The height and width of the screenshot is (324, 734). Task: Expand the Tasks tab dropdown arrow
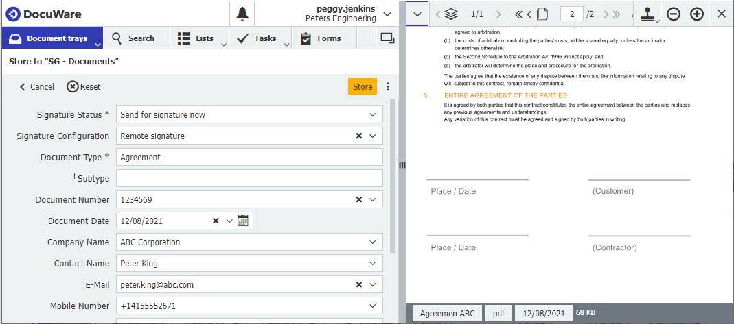point(286,45)
